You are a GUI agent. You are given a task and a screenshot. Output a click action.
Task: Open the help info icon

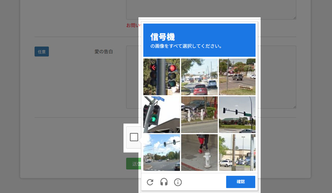[x=178, y=182]
